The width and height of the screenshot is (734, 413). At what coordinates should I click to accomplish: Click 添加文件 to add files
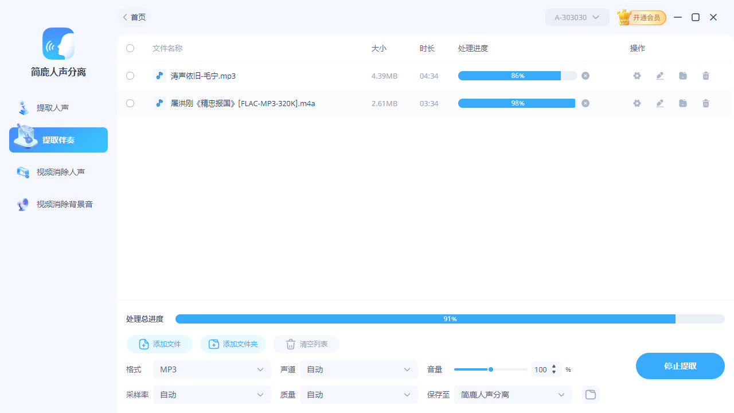pos(159,344)
